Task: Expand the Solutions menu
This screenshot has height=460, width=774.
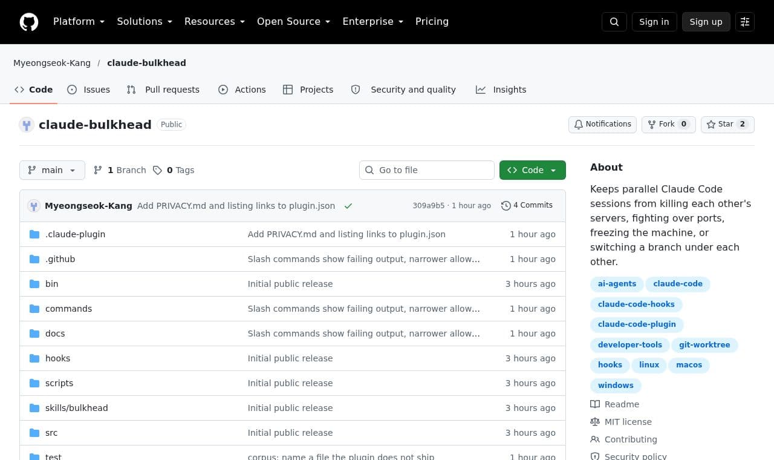Action: (x=145, y=22)
